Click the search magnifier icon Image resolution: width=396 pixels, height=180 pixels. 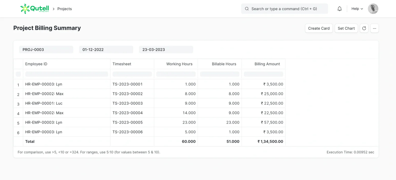pyautogui.click(x=247, y=9)
